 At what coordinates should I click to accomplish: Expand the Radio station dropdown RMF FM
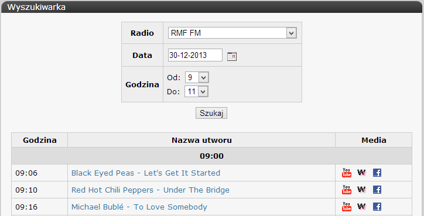[x=232, y=33]
